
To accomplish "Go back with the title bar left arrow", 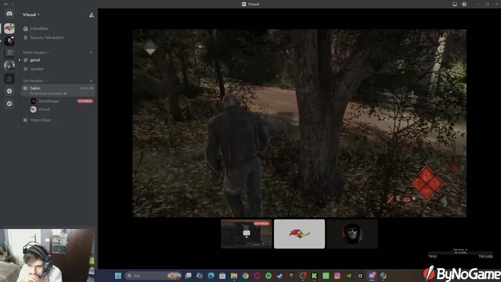I will 6,4.
